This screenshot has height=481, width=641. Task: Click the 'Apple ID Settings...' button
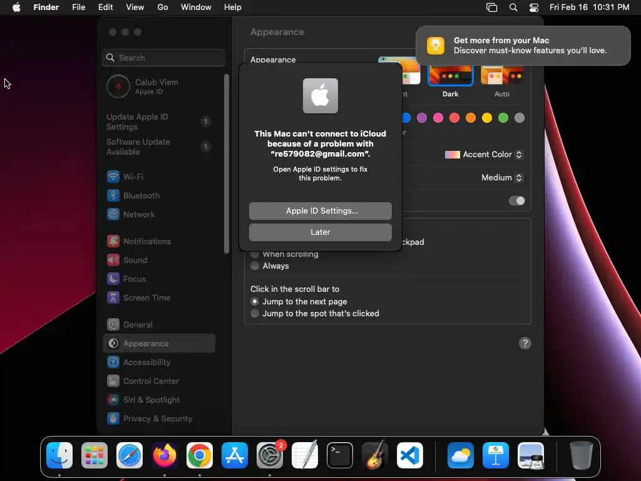pos(320,210)
